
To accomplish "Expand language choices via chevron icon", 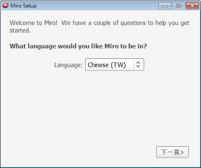I will [x=138, y=65].
